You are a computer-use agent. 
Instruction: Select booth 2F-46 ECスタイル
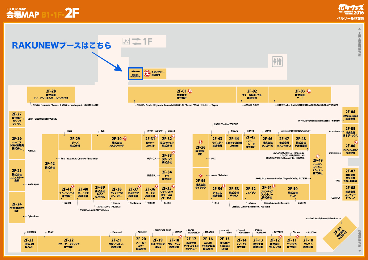pyautogui.click(x=268, y=142)
